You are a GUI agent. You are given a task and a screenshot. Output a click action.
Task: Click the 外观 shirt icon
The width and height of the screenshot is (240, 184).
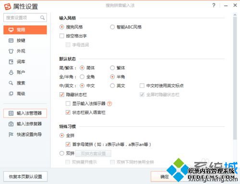(x=11, y=51)
